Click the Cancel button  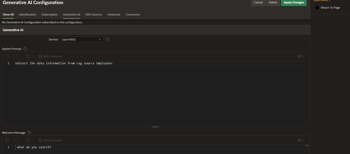[258, 2]
